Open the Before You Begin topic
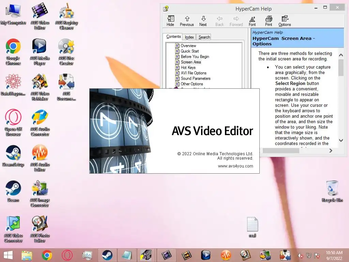Image resolution: width=349 pixels, height=262 pixels. [195, 57]
